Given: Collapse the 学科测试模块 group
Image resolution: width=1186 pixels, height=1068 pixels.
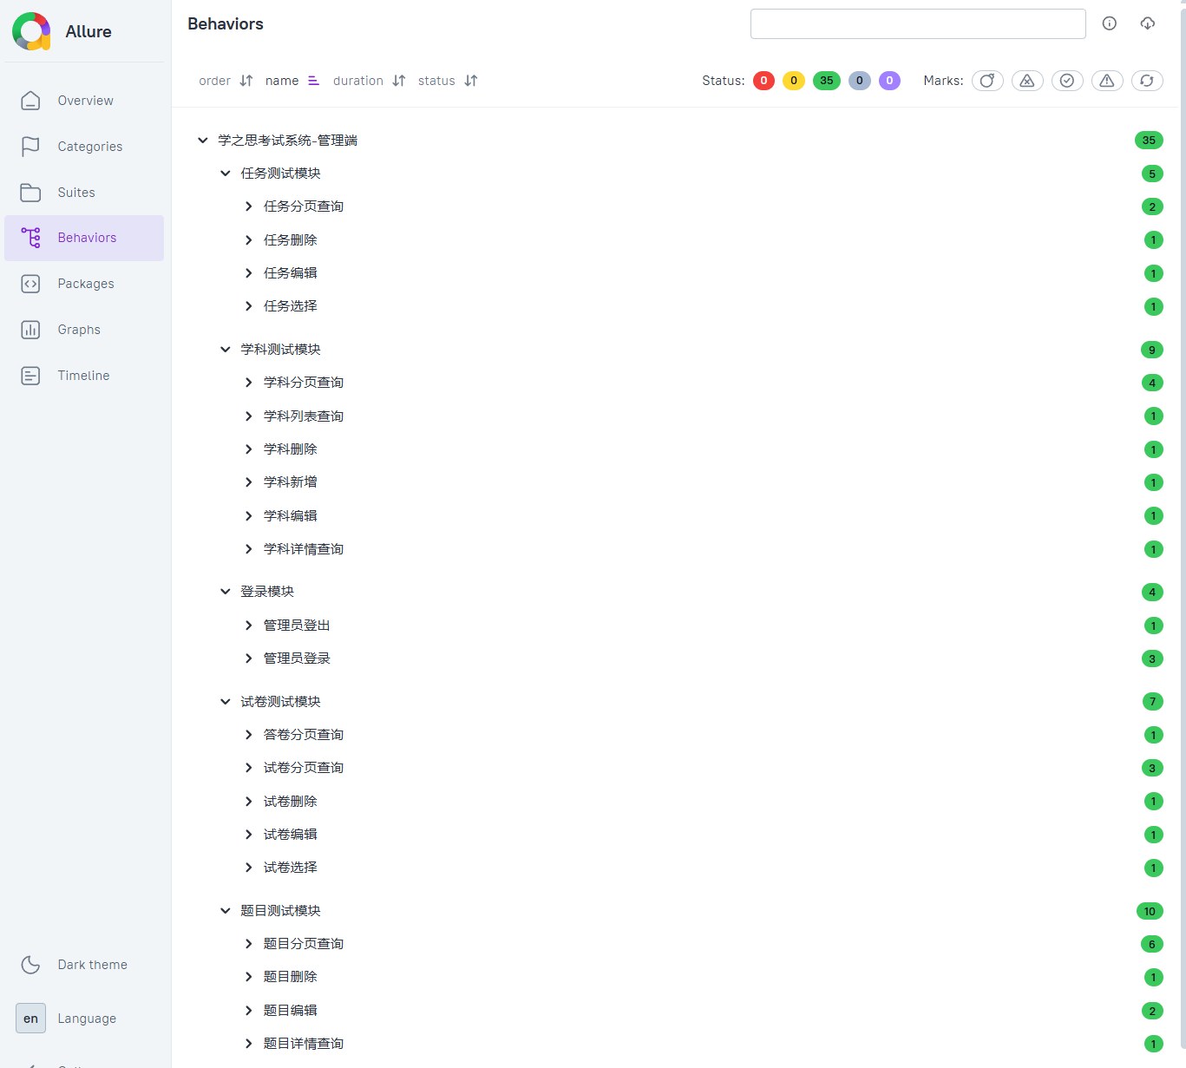Looking at the screenshot, I should click(x=226, y=350).
